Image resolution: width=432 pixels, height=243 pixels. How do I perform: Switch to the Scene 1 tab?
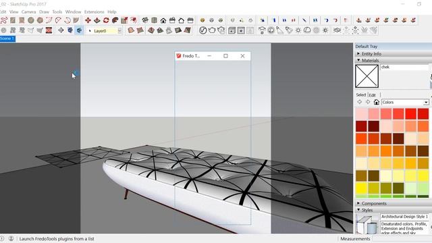pos(7,39)
